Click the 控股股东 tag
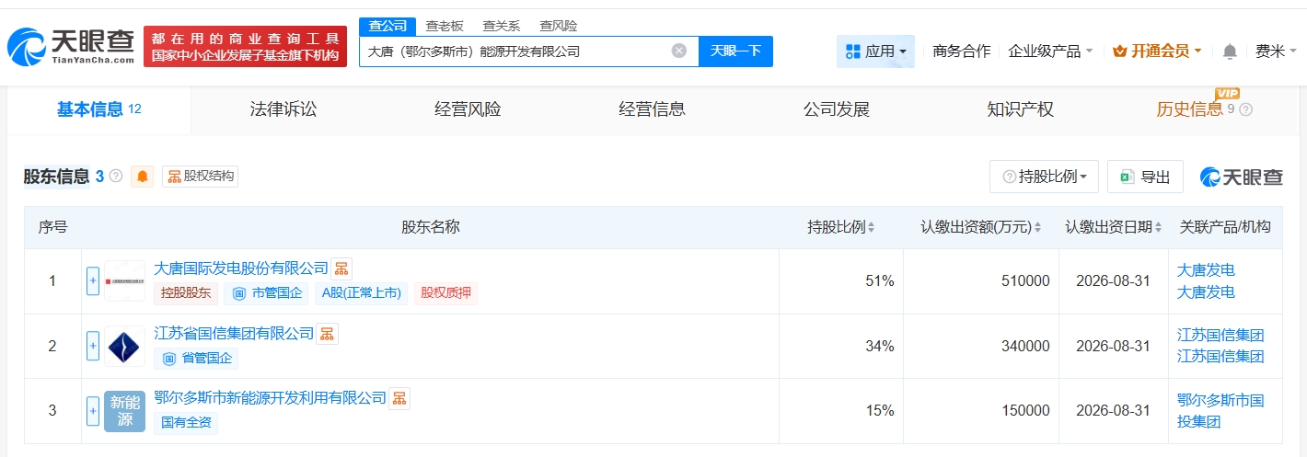This screenshot has width=1307, height=457. (186, 293)
